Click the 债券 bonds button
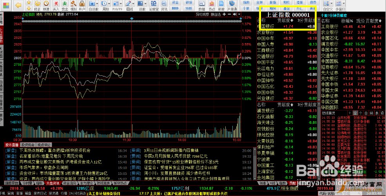Screen dimensions: 386x196 pyautogui.click(x=313, y=2)
